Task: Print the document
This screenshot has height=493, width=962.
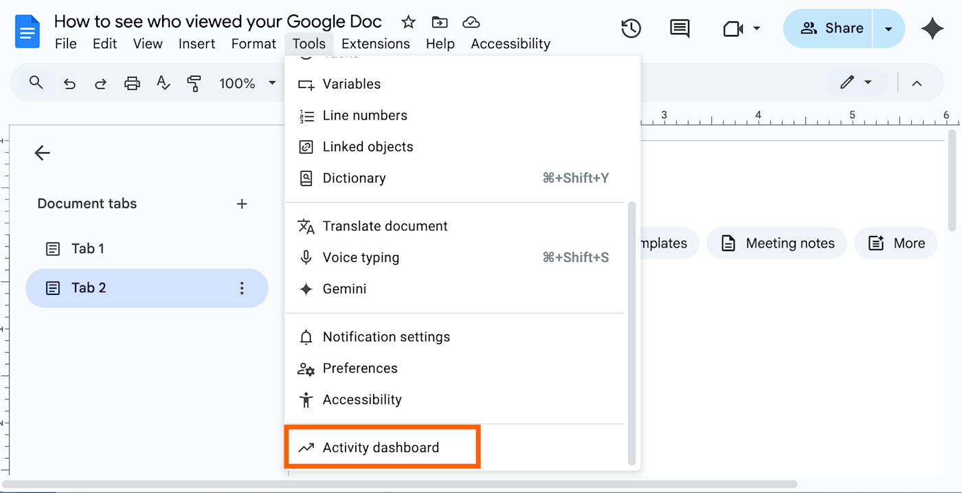Action: point(132,84)
